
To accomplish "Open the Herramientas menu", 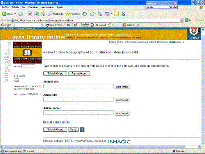I will pyautogui.click(x=47, y=7).
